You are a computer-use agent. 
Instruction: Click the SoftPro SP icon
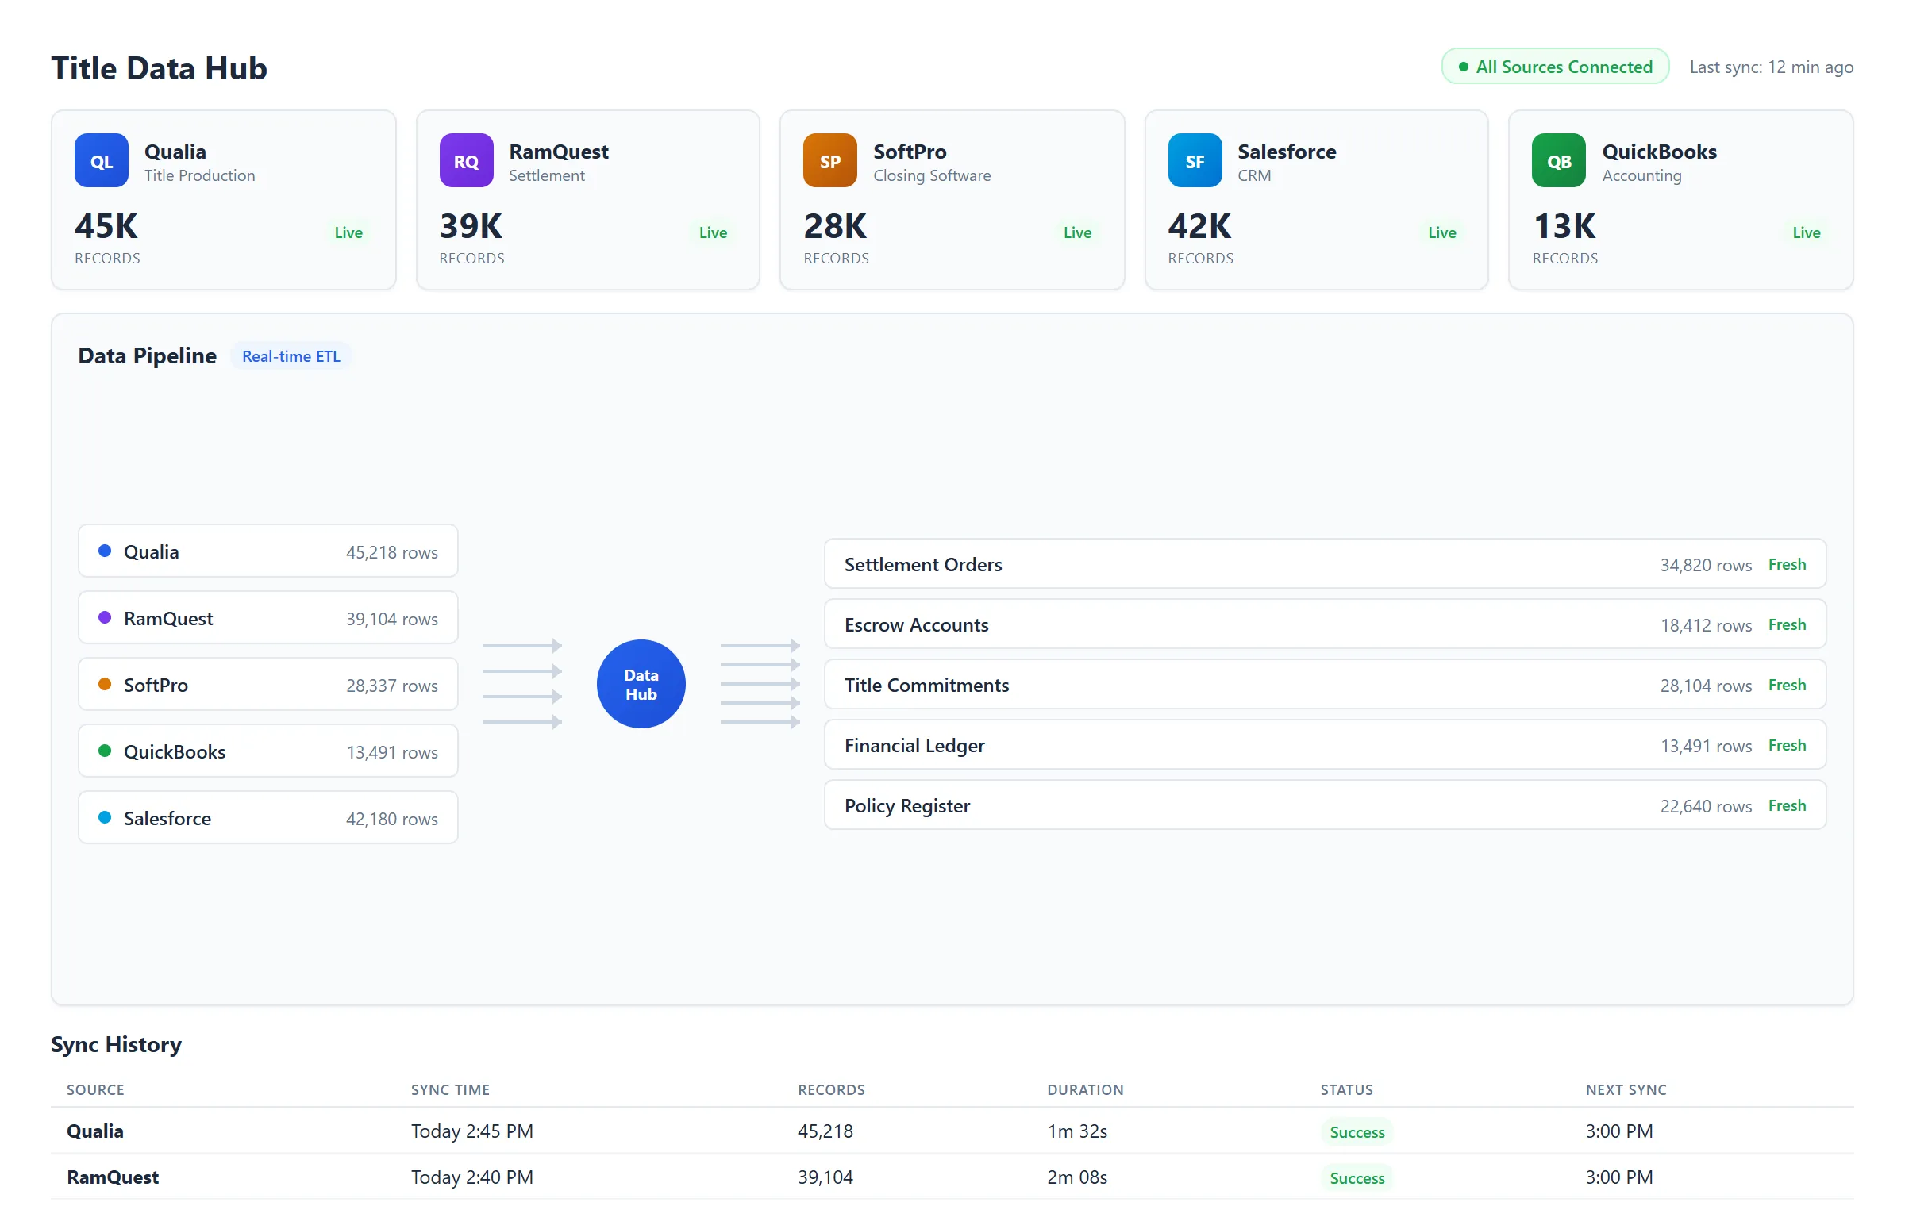click(830, 160)
